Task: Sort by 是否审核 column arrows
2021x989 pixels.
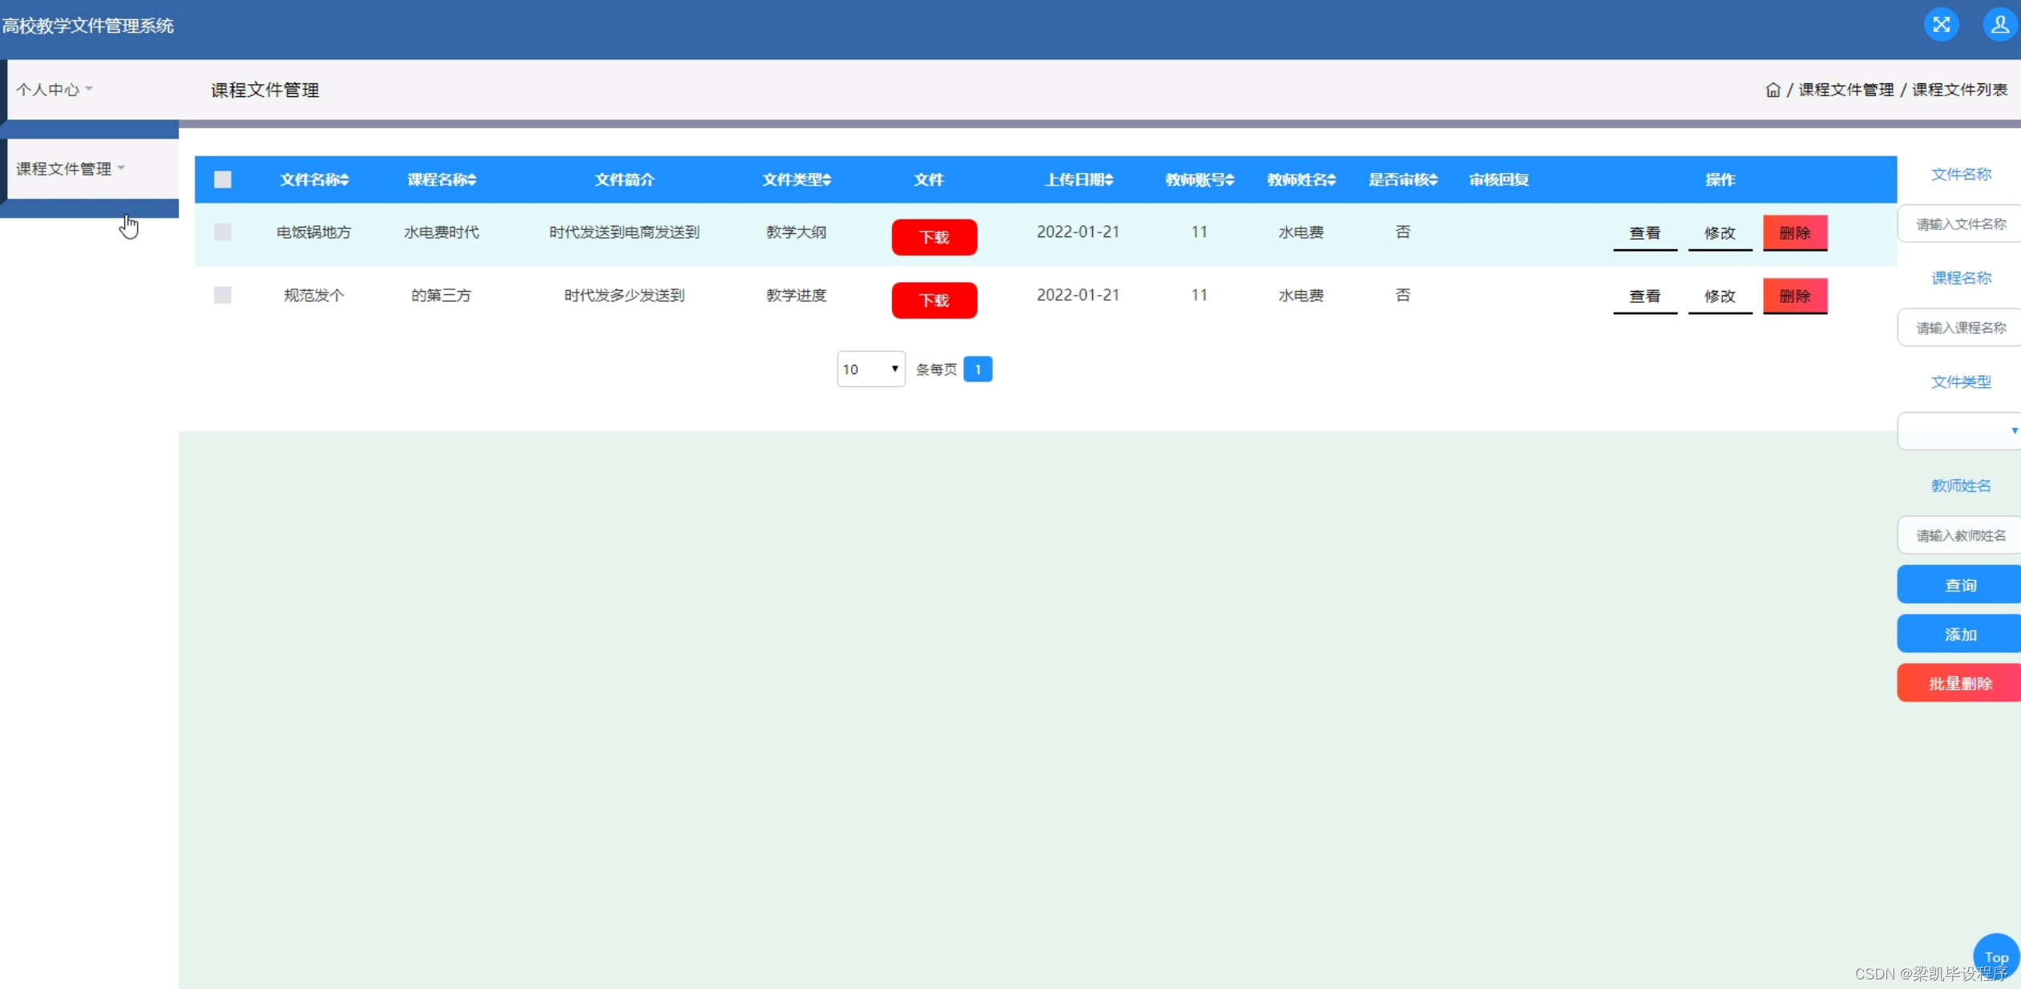Action: (1434, 180)
